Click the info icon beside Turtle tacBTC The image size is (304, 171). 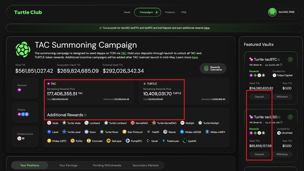click(279, 60)
